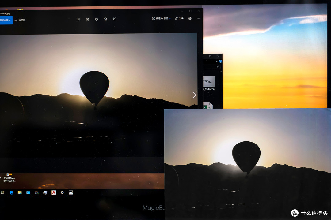331x220 pixels.
Task: Maximize the Photos window
Action: pos(190,11)
